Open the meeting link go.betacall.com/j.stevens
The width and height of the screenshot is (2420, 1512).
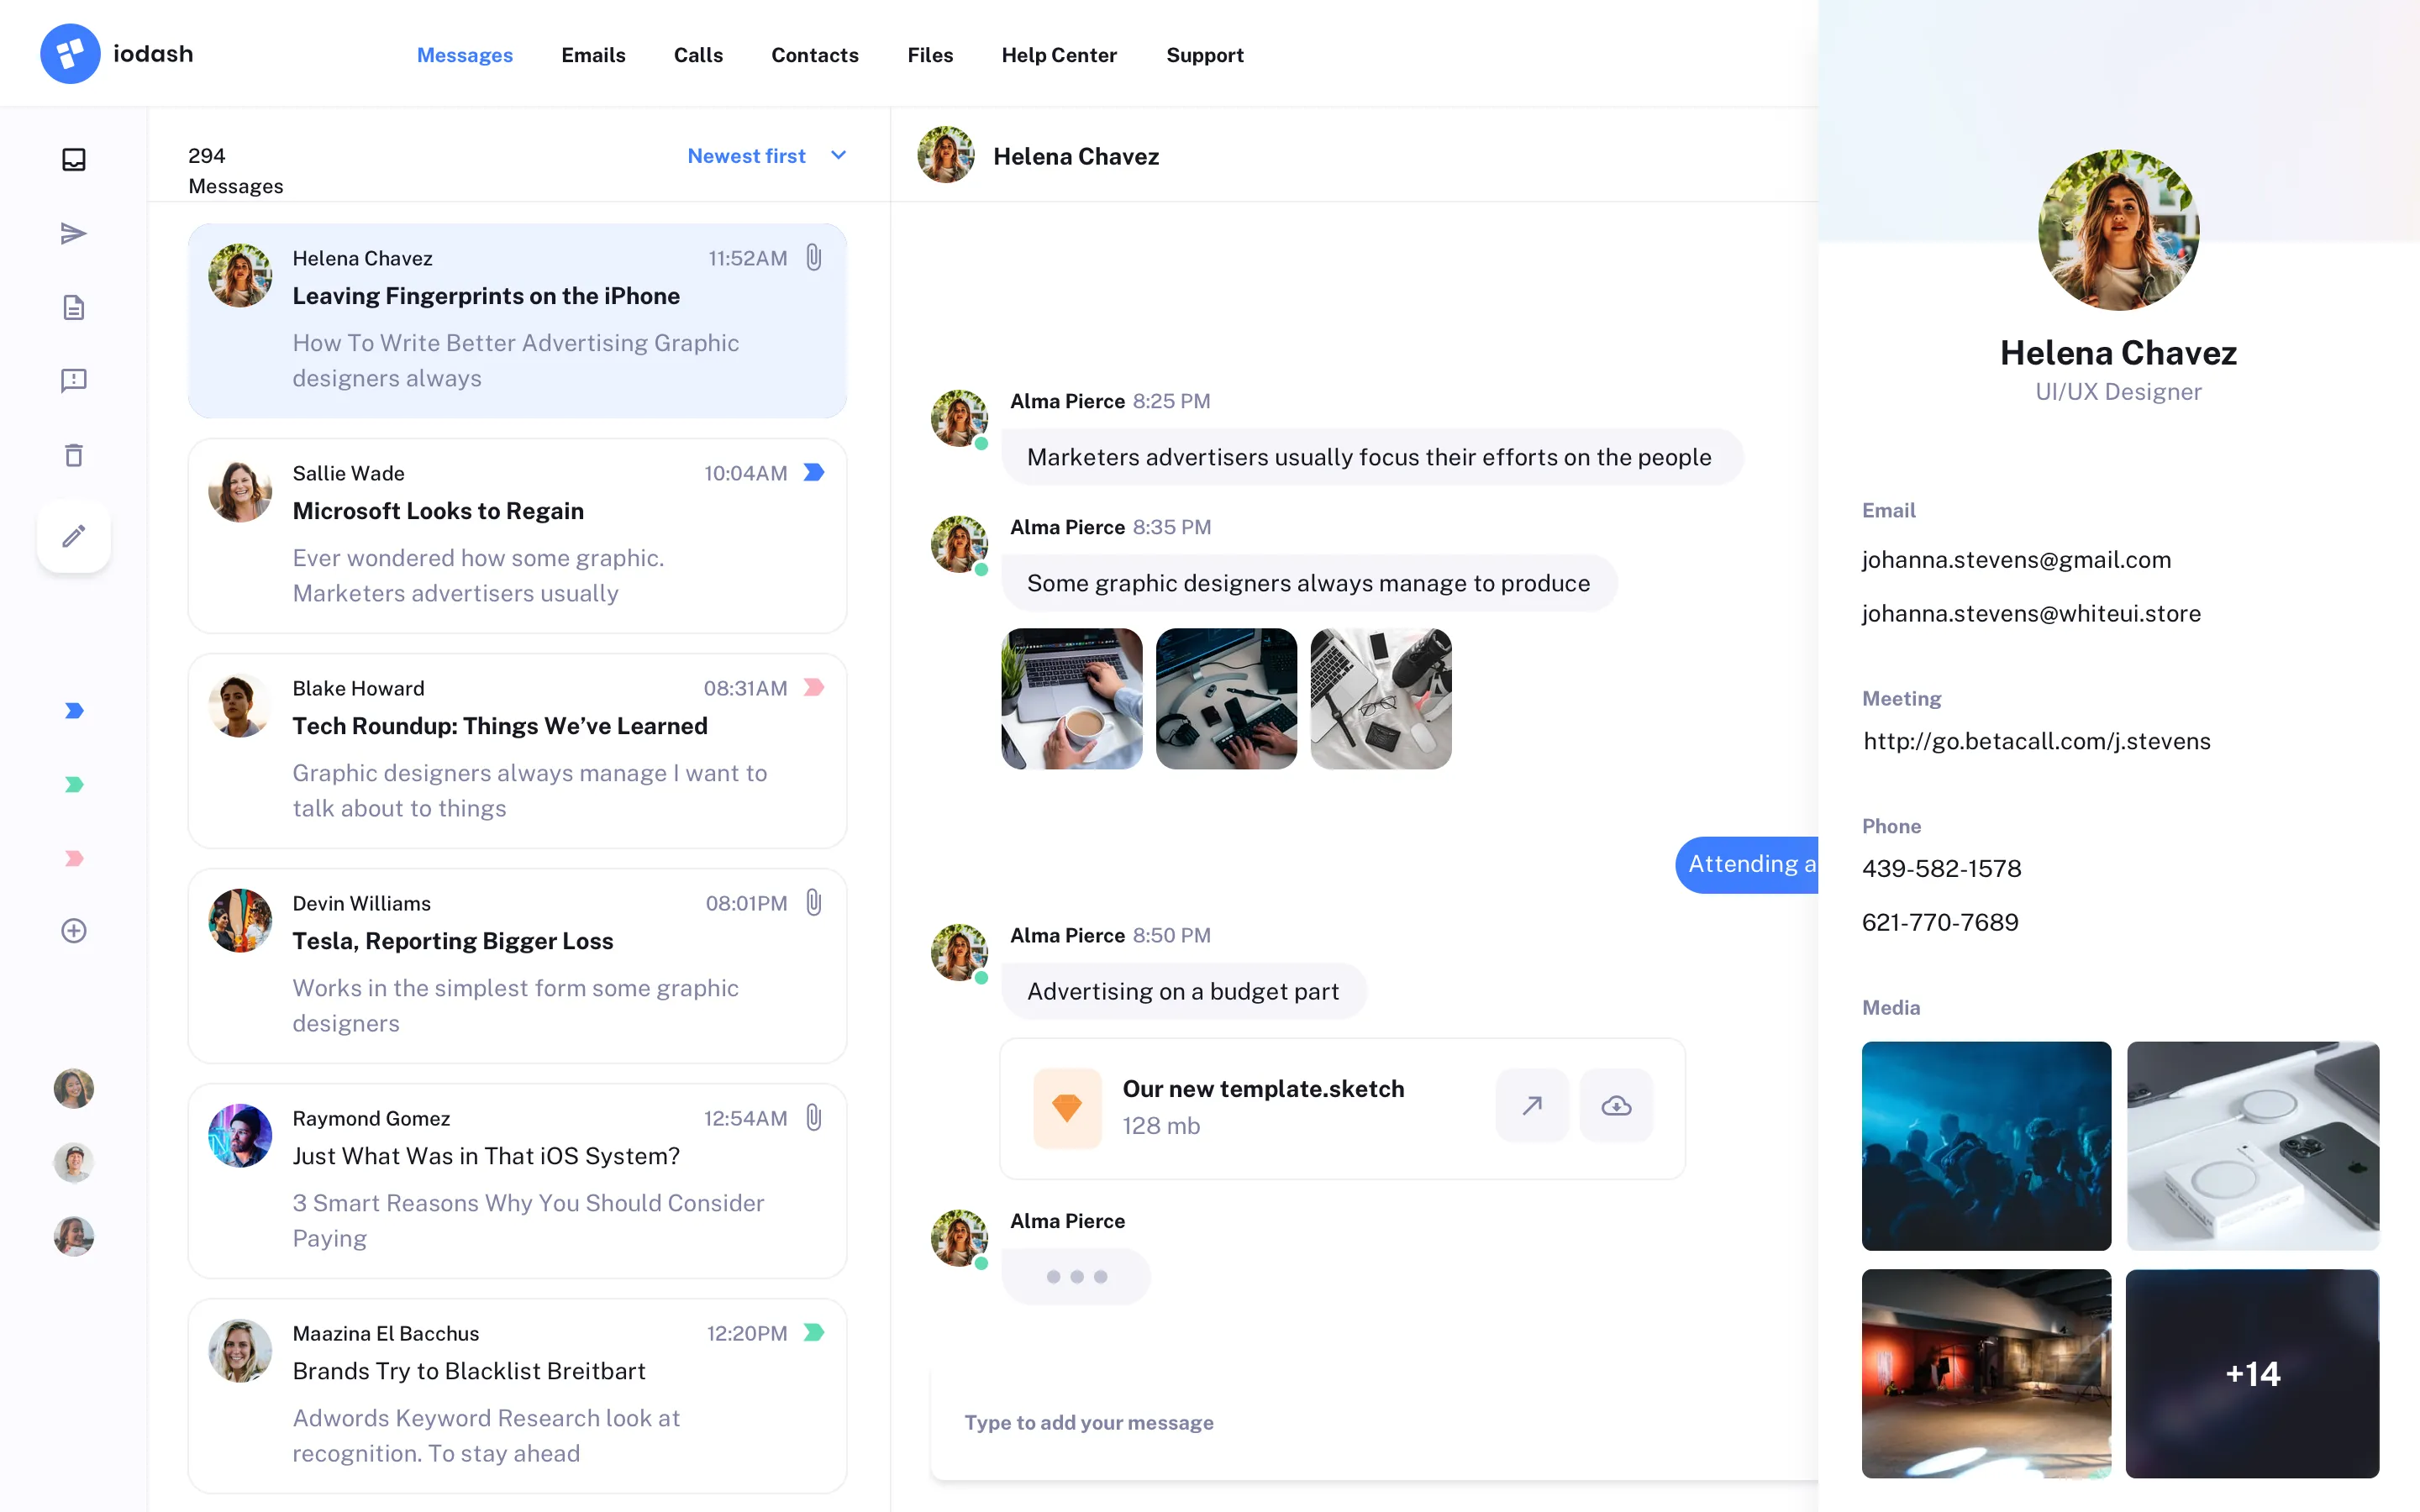2037,741
